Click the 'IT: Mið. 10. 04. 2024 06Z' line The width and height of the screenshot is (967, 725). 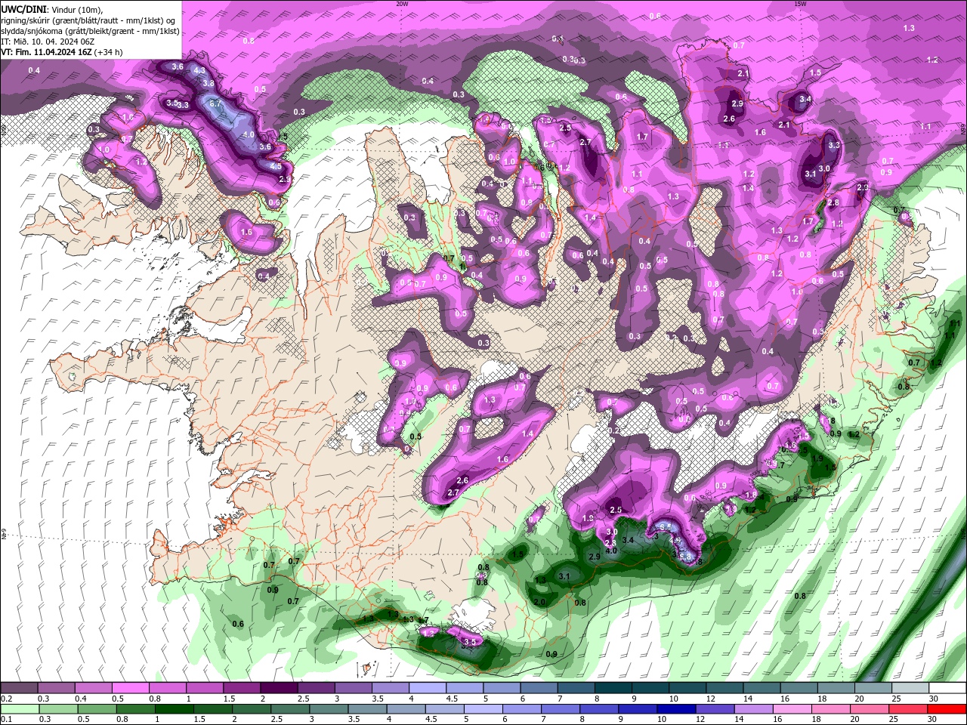[x=48, y=42]
